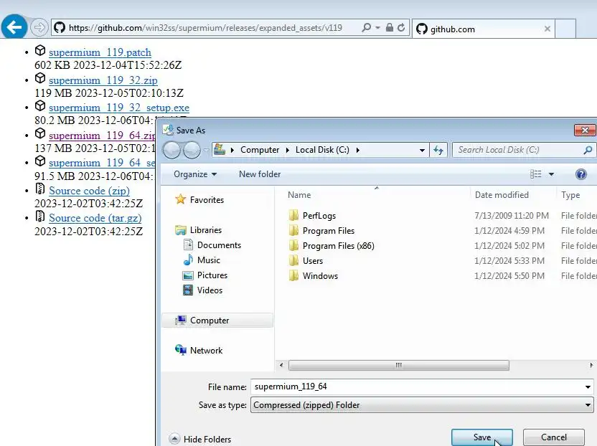
Task: Open the File name history dropdown arrow
Action: click(x=588, y=387)
